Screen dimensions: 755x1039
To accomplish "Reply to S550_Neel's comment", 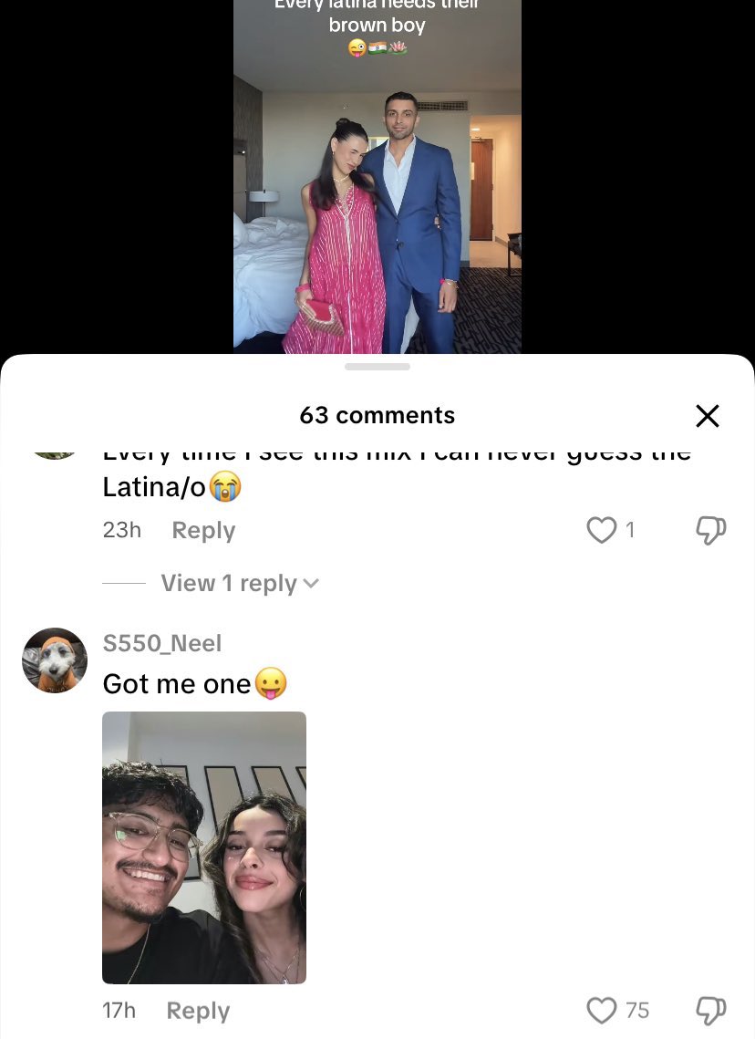I will pyautogui.click(x=198, y=1011).
